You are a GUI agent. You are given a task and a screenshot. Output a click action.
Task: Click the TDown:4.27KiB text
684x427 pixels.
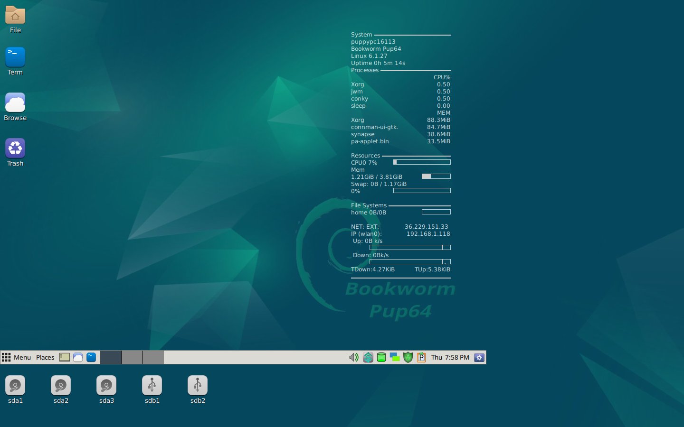(373, 269)
